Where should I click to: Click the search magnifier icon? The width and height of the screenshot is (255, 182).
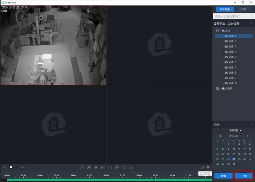click(252, 17)
